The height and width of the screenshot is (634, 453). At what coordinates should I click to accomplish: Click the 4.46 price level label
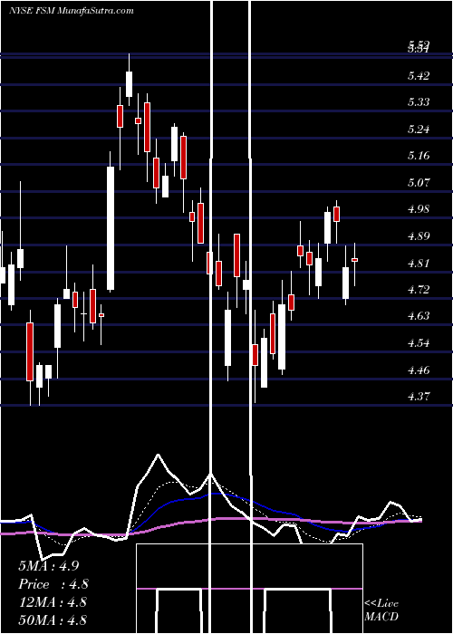(419, 370)
